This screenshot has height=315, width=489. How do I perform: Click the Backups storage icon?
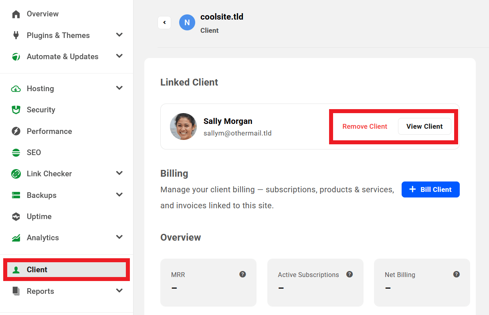tap(16, 195)
